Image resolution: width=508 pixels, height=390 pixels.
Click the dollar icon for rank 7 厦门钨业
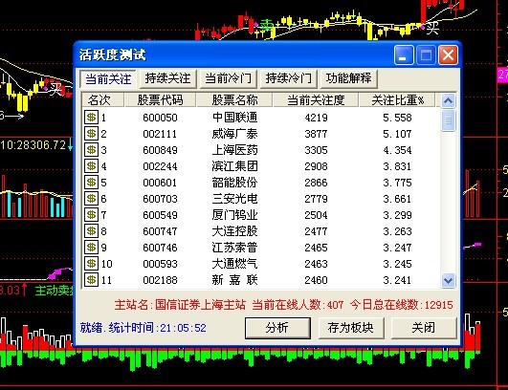click(x=91, y=214)
